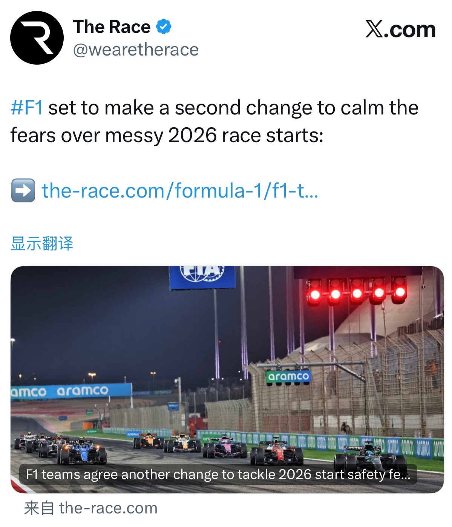Open The Race profile avatar logo

[37, 38]
